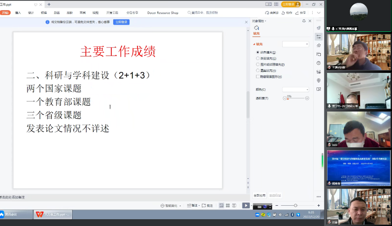Open the 插入 ribbon tab
Image resolution: width=392 pixels, height=226 pixels.
18,13
